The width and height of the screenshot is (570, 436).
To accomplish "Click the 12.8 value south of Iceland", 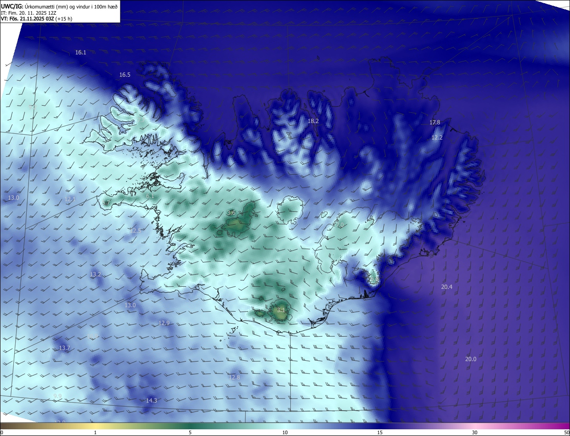I will (234, 378).
